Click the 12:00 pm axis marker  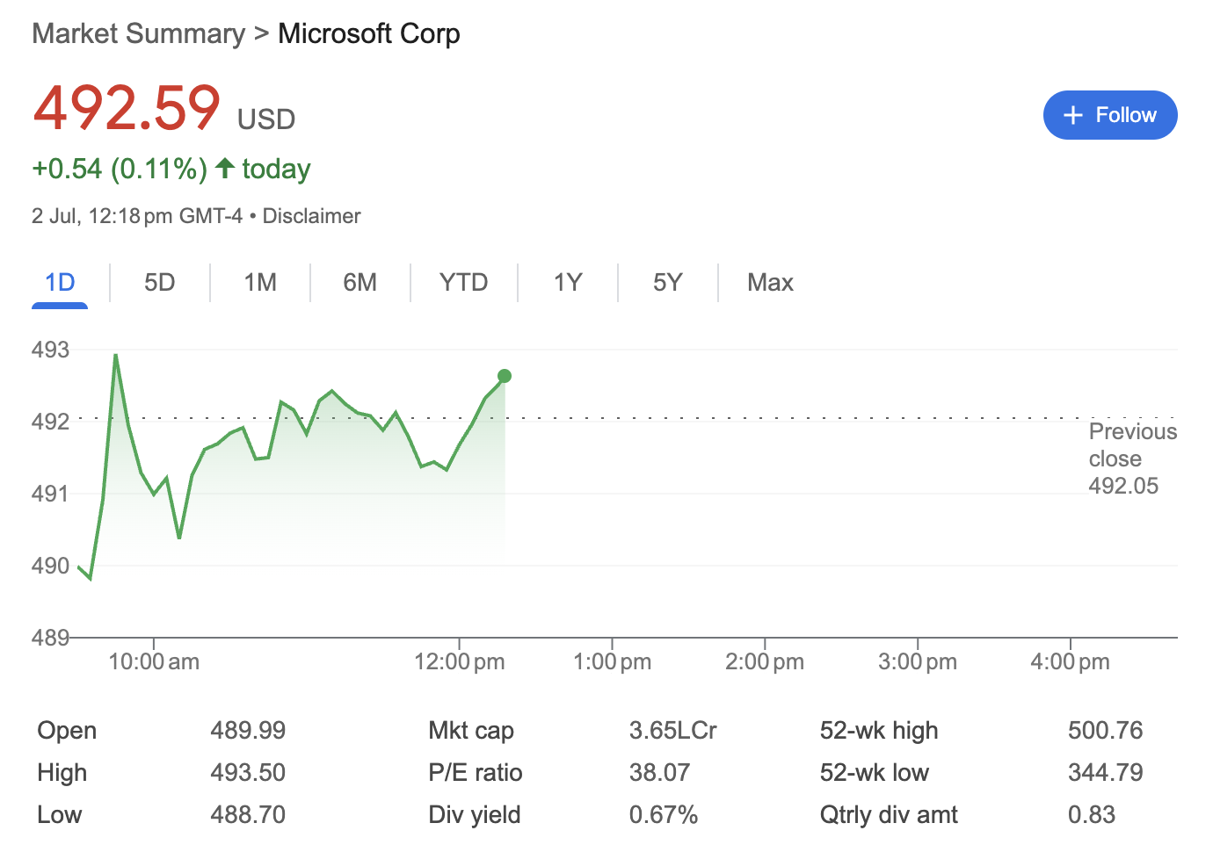(x=459, y=661)
